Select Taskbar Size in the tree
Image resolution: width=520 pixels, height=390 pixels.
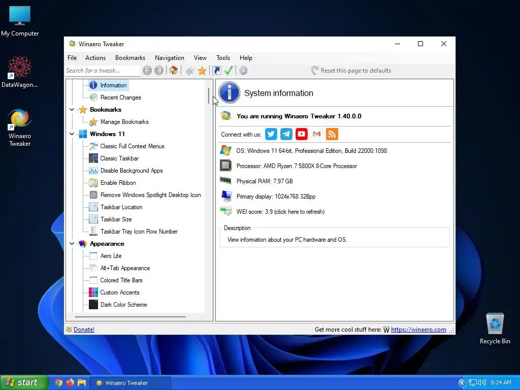(116, 219)
